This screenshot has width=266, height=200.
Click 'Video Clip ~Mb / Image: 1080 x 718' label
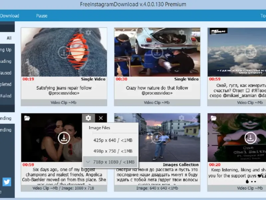(x=63, y=188)
